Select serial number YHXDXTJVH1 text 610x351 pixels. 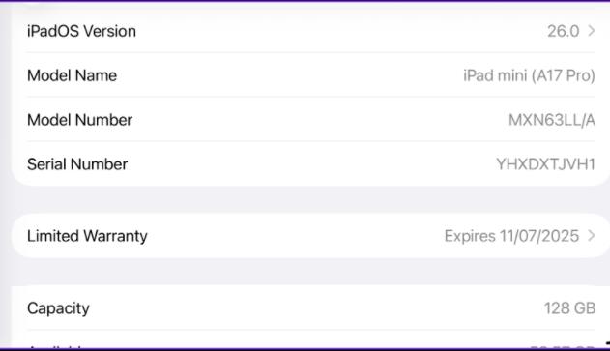click(x=546, y=164)
